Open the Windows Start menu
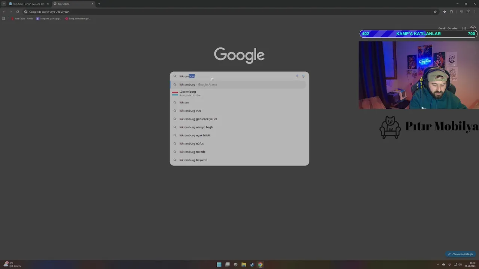479x269 pixels. point(219,265)
